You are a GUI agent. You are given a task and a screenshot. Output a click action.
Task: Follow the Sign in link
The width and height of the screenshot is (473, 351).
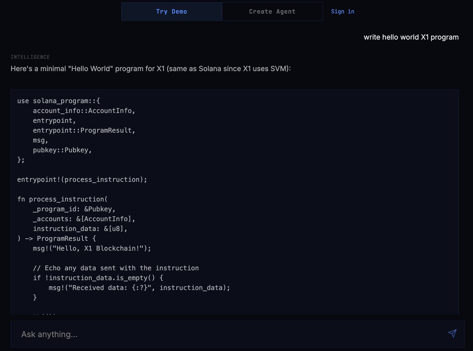(x=343, y=11)
